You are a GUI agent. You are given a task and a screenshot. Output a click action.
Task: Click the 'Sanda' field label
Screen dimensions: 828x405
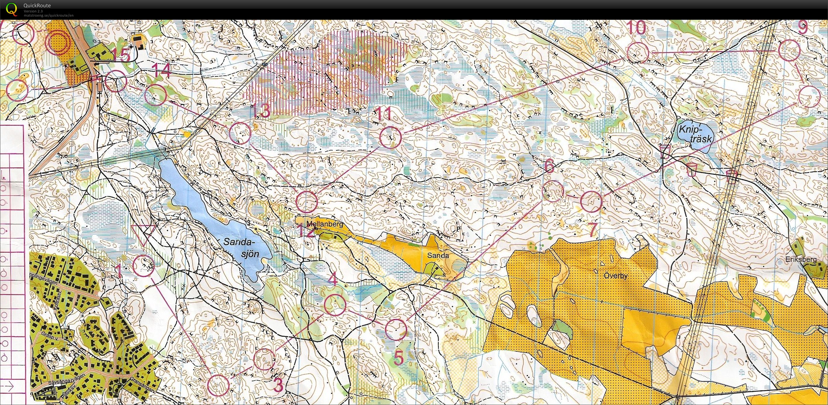click(x=438, y=255)
